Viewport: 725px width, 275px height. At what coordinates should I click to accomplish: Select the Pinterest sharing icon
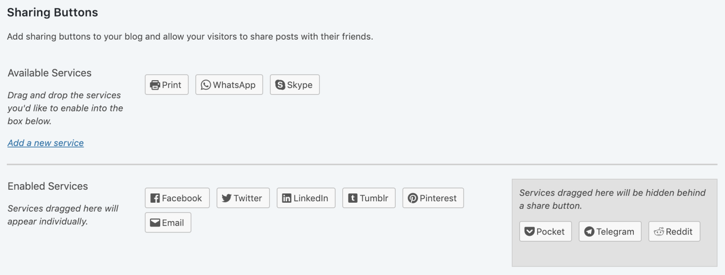[413, 198]
